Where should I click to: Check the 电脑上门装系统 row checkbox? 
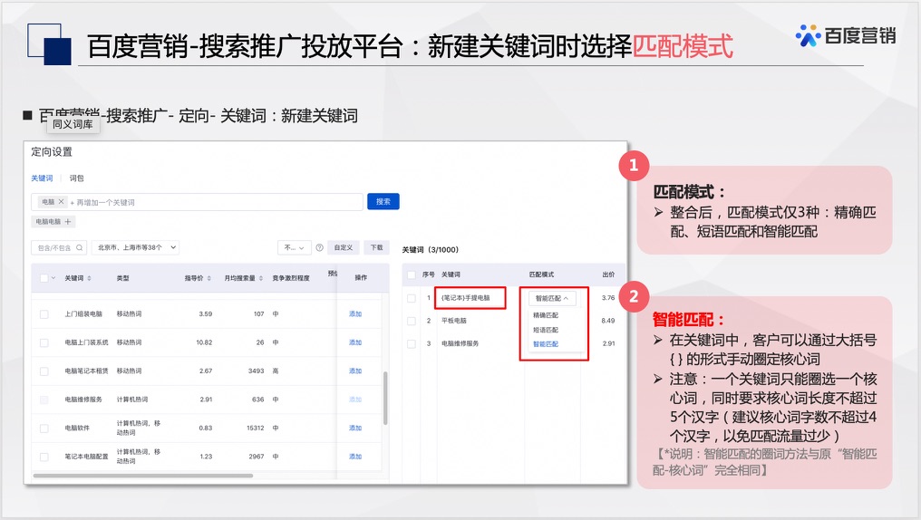coord(44,342)
